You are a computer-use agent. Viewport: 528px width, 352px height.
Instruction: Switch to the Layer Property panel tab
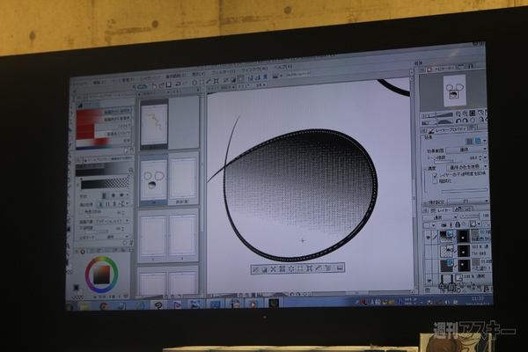click(x=444, y=129)
